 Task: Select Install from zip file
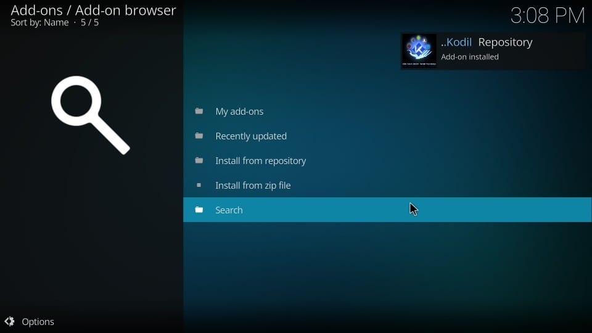[x=387, y=185]
